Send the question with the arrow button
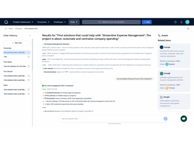This screenshot has height=145, width=194. tap(165, 119)
